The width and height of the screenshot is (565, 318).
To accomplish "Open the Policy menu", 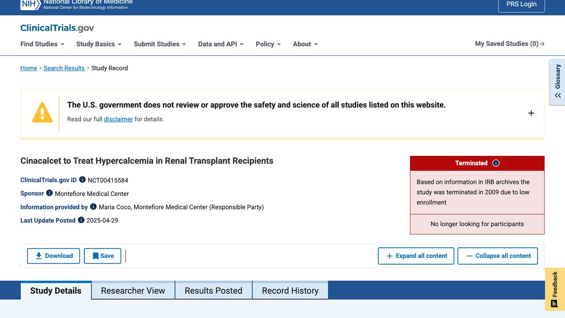I will (268, 44).
